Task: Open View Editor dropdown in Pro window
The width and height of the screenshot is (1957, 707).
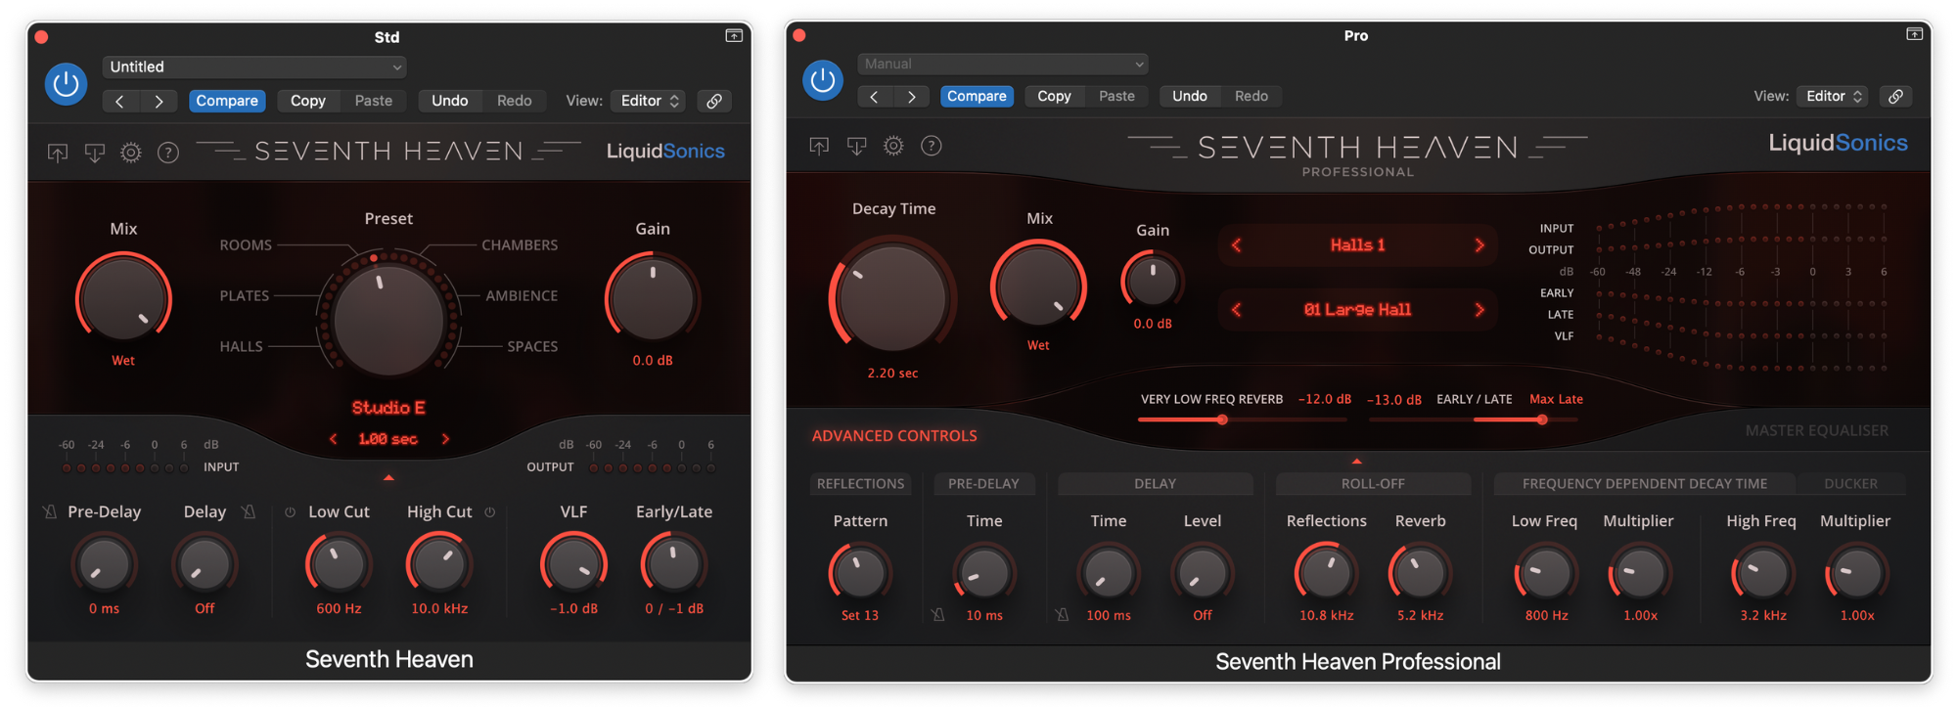Action: coord(1833,96)
